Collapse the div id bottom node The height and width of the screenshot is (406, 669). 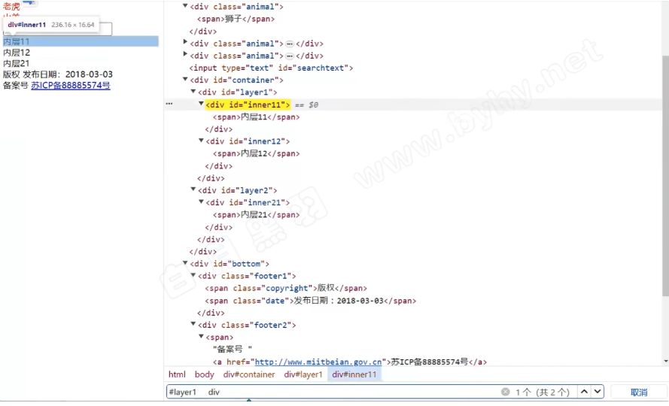[186, 264]
